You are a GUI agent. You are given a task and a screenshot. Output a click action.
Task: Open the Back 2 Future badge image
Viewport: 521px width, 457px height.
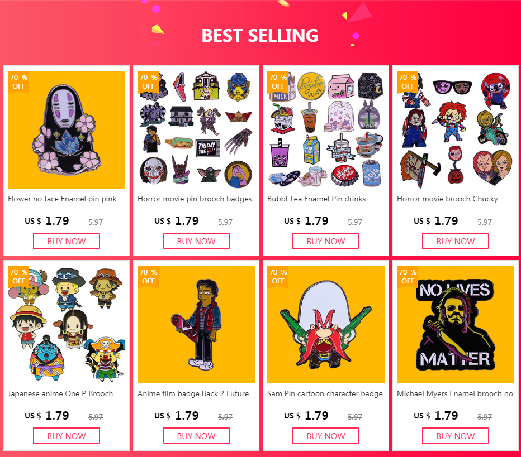pos(196,325)
